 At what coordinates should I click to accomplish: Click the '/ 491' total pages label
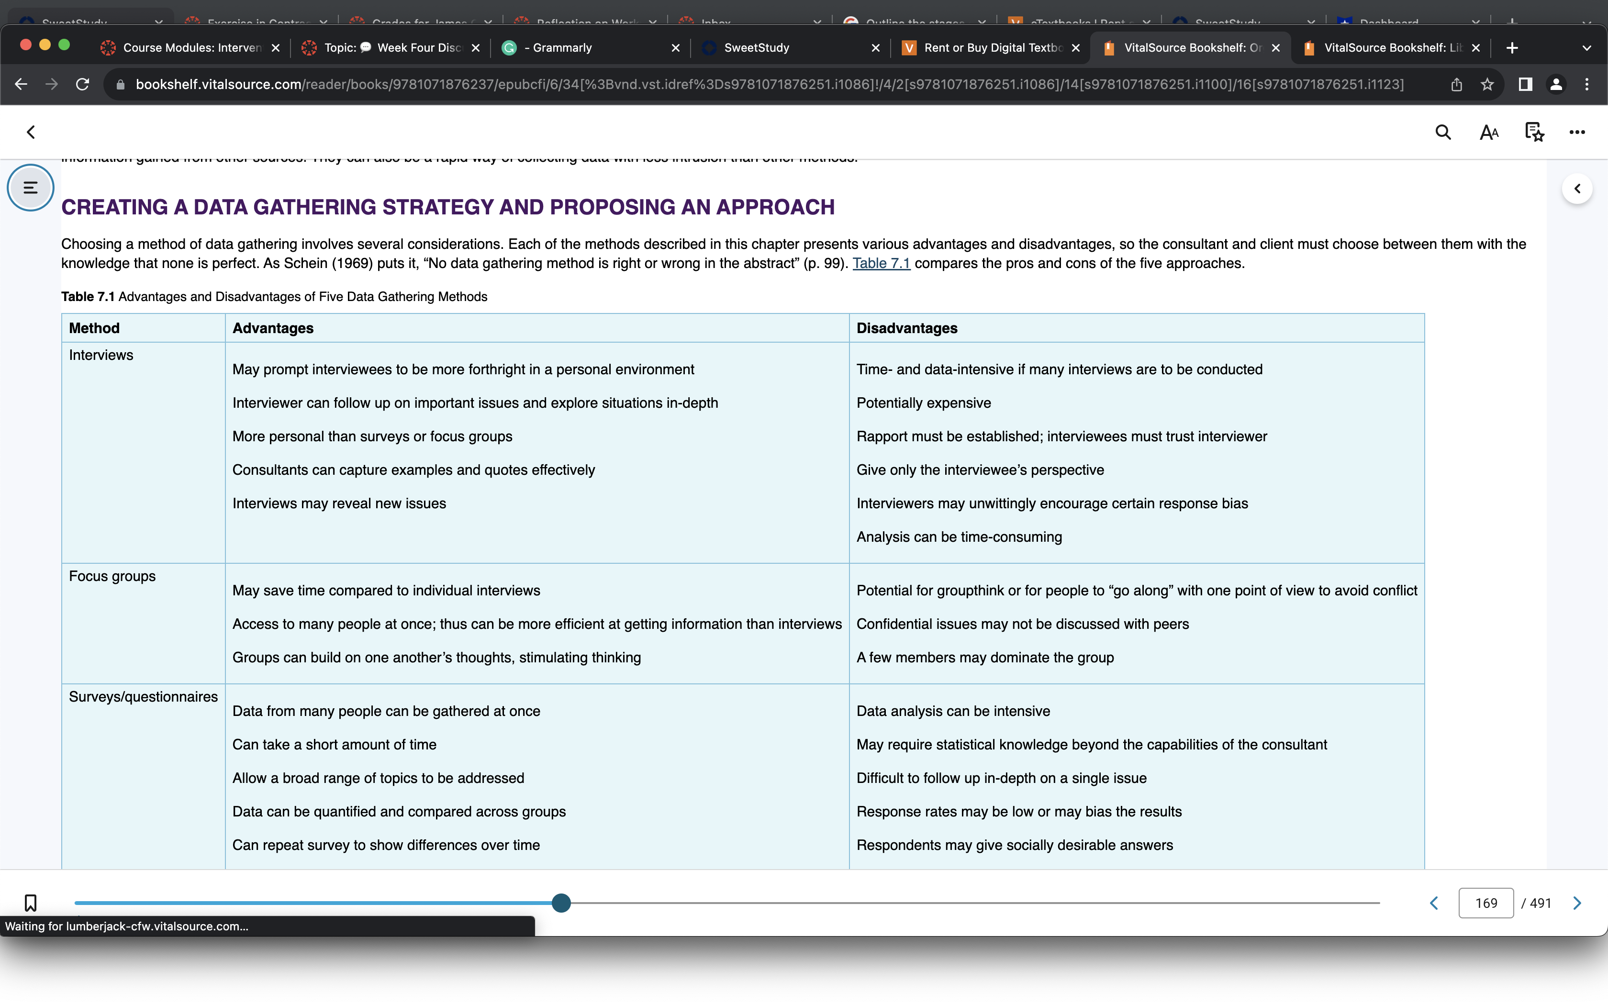1536,904
